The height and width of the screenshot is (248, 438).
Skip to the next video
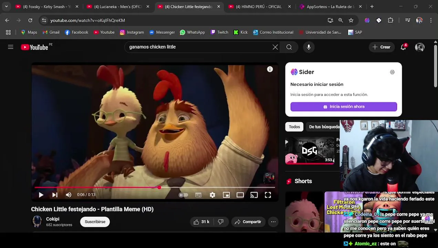click(55, 195)
